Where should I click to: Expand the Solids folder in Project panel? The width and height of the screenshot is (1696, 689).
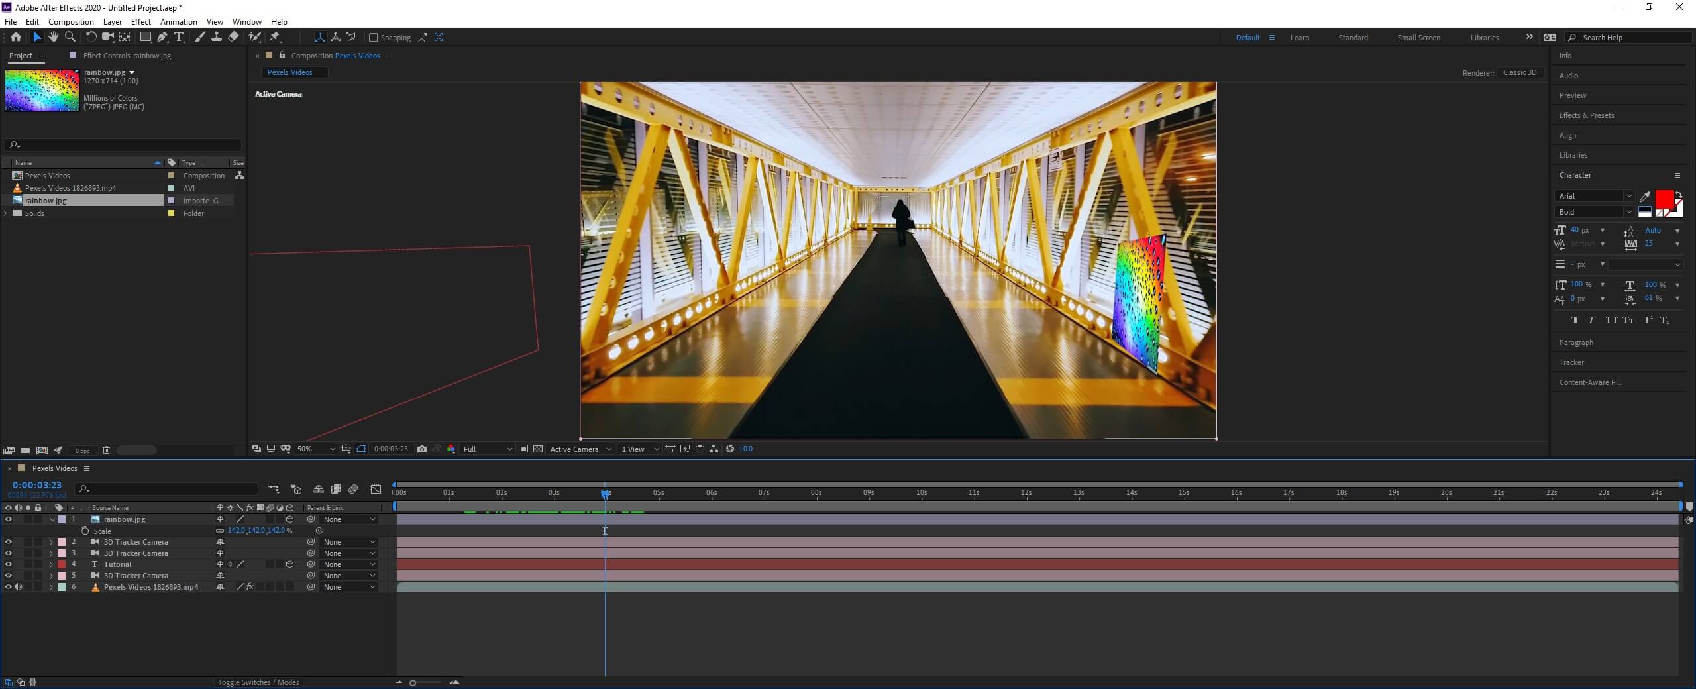pos(6,213)
